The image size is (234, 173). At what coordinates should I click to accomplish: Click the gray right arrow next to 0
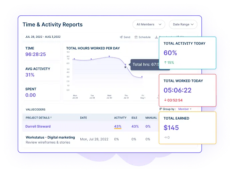(x=165, y=137)
